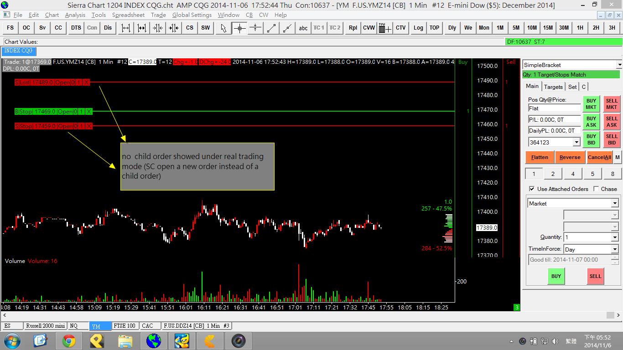
Task: Click the Flatten button
Action: (x=540, y=157)
